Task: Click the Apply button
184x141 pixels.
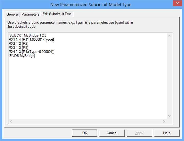Action: pyautogui.click(x=139, y=133)
